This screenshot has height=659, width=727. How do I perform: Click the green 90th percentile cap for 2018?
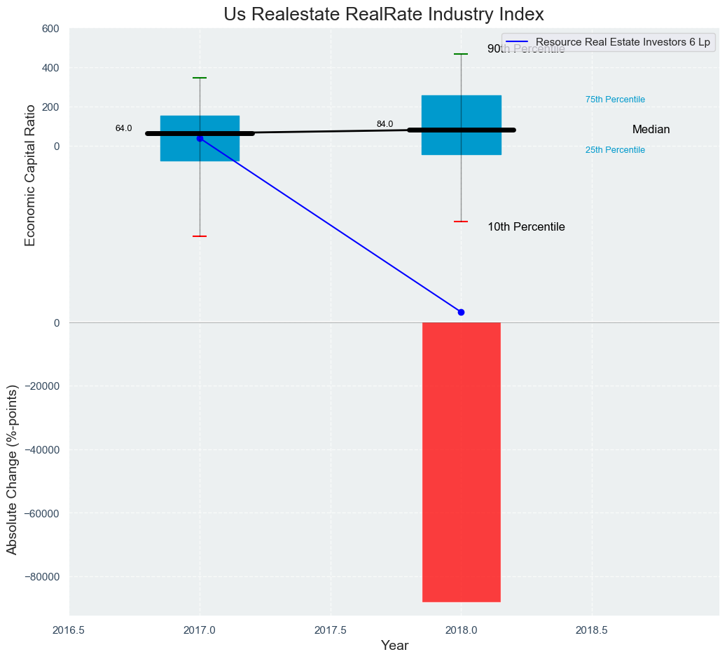pyautogui.click(x=461, y=54)
